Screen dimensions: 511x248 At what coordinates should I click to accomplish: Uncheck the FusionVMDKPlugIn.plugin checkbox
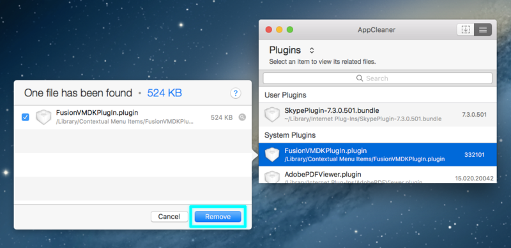pyautogui.click(x=25, y=117)
